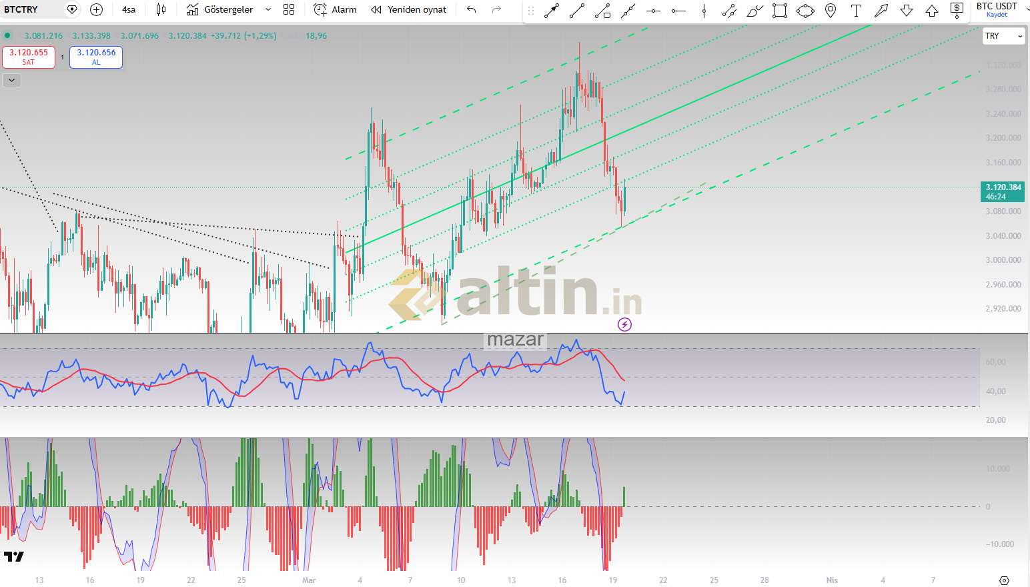Start Yeniden oynat bar replay
The image size is (1030, 587).
[x=409, y=9]
